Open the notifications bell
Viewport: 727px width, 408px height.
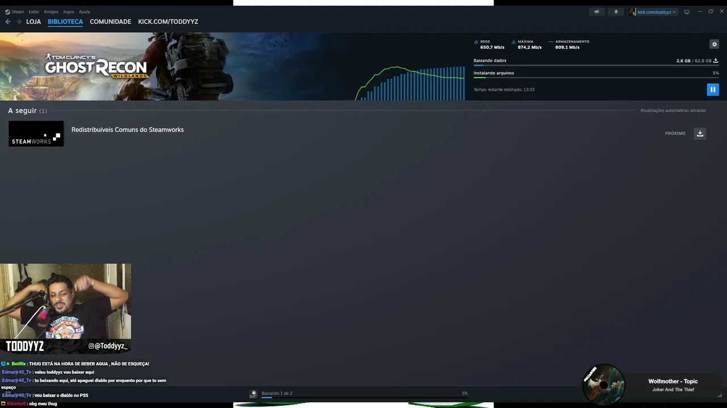(616, 11)
